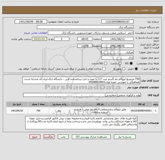Click the شرح کلی نیاز description box
This screenshot has height=160, width=165.
point(81,80)
